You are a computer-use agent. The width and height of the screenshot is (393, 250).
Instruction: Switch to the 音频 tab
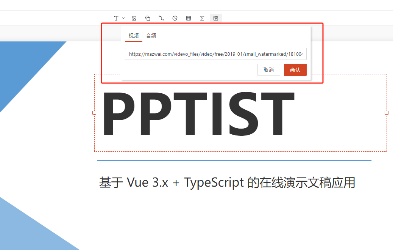click(x=151, y=36)
